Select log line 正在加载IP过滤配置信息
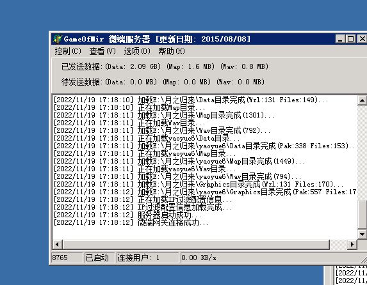Screen dimensions: 367x285 click(143, 199)
